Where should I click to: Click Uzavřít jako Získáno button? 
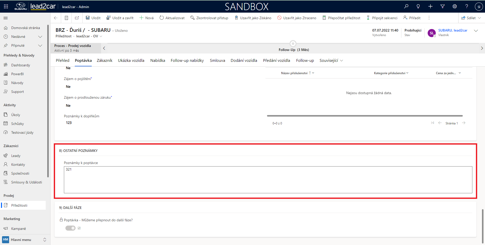pos(253,18)
